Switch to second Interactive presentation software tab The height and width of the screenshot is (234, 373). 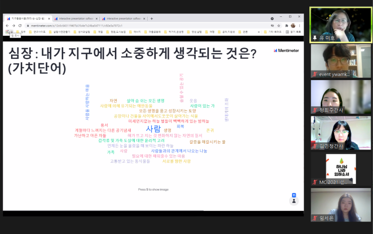click(x=76, y=18)
